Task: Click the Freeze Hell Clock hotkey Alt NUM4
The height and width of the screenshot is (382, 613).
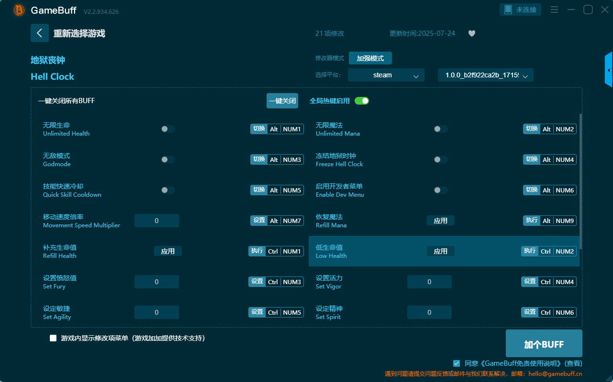Action: pyautogui.click(x=550, y=159)
